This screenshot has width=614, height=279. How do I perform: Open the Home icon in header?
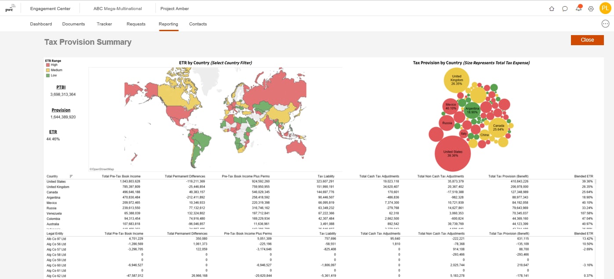tap(552, 9)
